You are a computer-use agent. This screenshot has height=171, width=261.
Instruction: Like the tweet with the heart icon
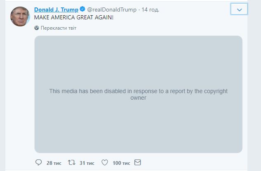105,163
